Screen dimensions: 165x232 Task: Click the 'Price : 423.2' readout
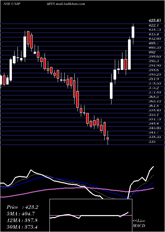click(x=22, y=207)
